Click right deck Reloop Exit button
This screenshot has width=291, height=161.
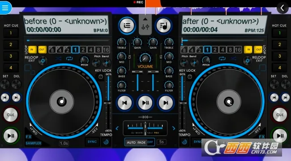[x=248, y=61]
